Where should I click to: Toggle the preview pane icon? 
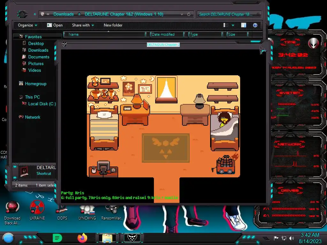[x=244, y=25]
